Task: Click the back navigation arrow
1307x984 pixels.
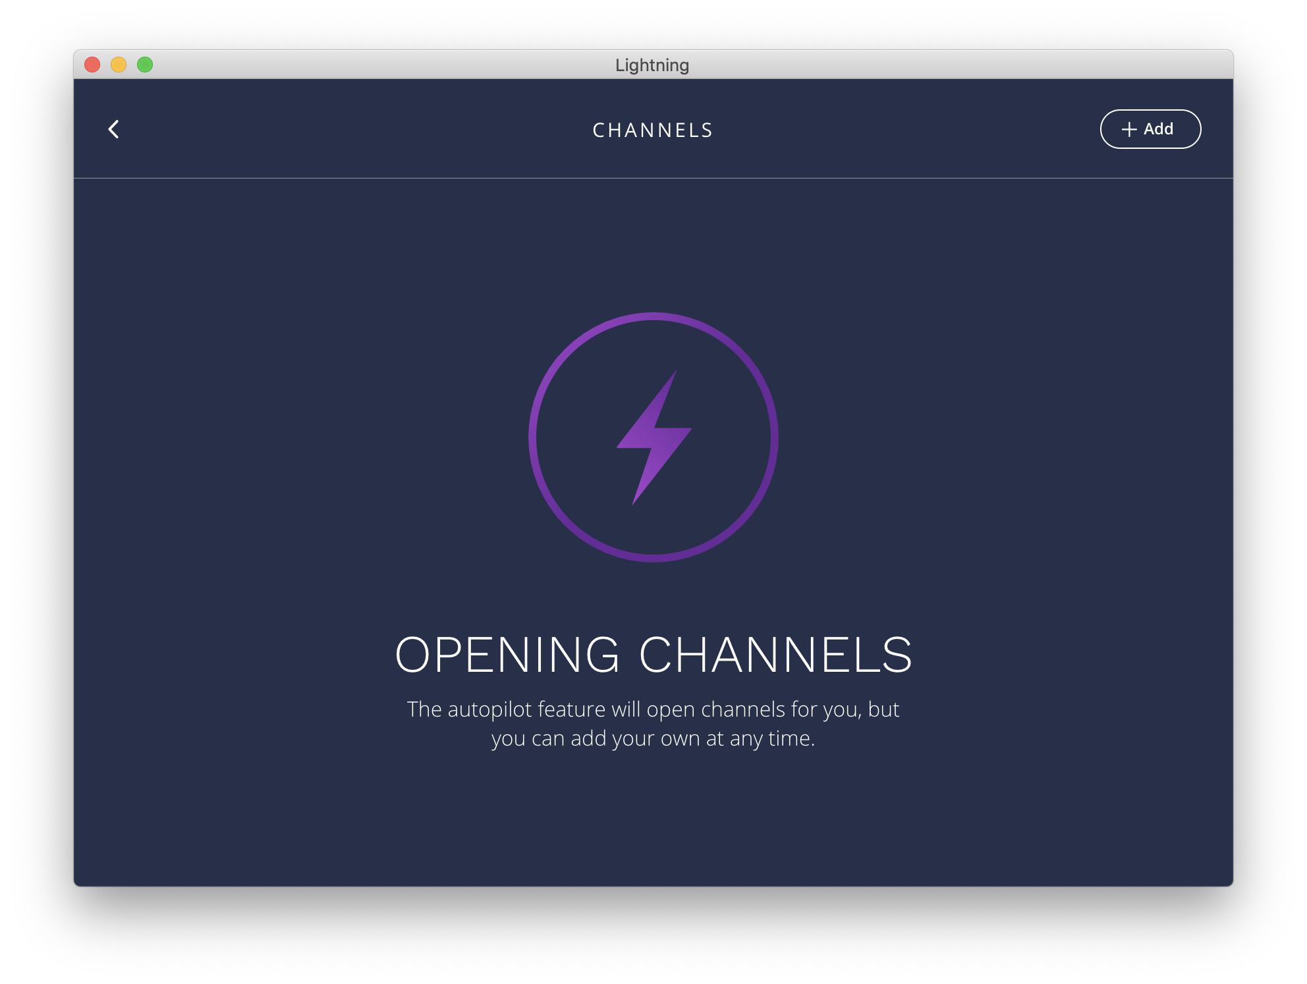Action: [114, 129]
